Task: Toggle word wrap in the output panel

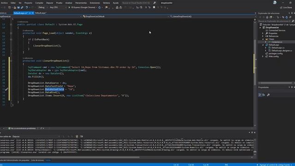Action: click(82, 136)
